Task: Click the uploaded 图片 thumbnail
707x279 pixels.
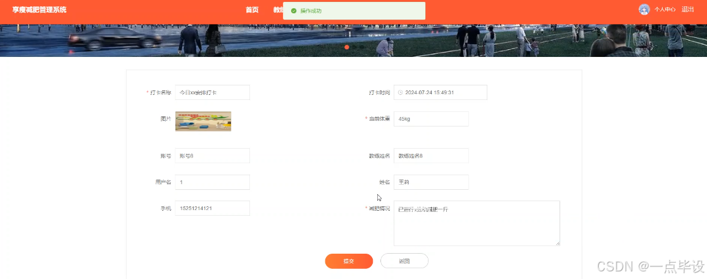Action: tap(203, 121)
